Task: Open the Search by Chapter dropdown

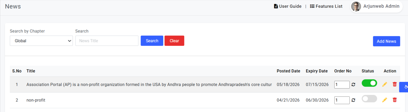Action: click(x=41, y=41)
